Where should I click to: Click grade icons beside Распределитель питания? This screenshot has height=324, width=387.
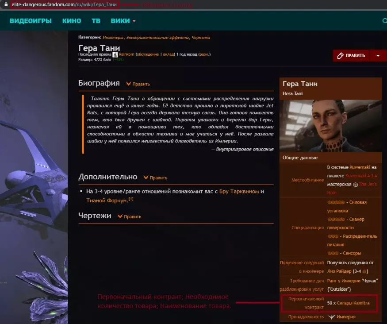(x=333, y=236)
